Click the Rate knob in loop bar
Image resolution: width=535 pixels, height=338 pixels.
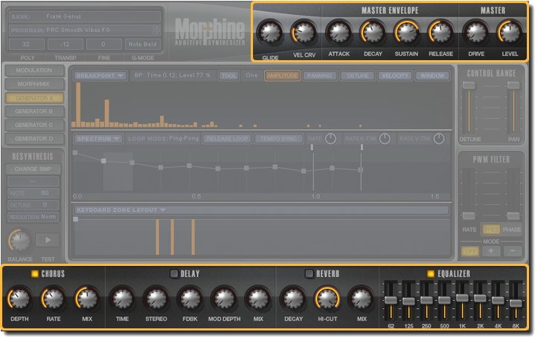click(330, 139)
